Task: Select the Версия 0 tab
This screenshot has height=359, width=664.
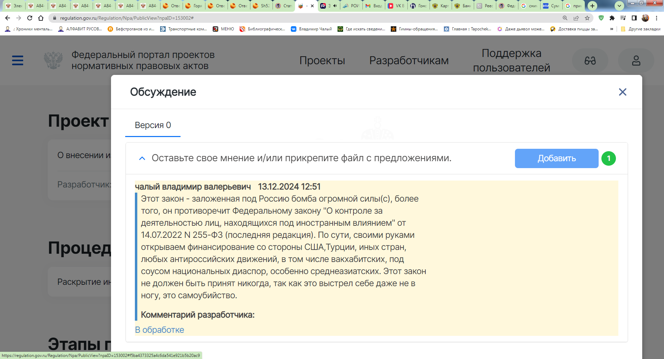Action: pyautogui.click(x=153, y=125)
